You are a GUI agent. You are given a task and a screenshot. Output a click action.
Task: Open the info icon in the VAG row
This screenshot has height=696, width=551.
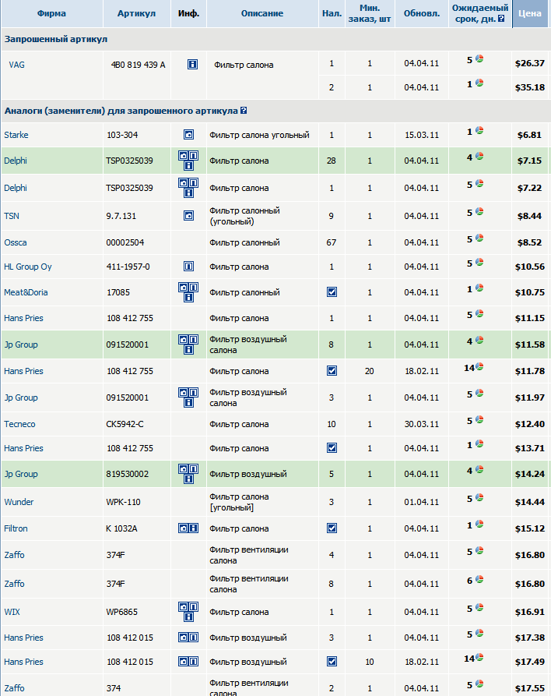point(192,65)
